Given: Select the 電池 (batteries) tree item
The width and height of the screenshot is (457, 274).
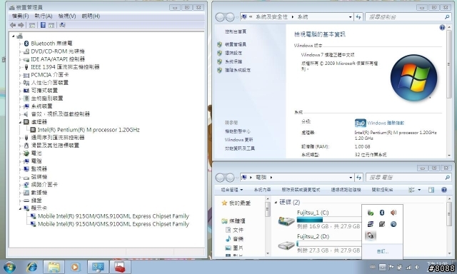Looking at the screenshot, I should pyautogui.click(x=36, y=153).
